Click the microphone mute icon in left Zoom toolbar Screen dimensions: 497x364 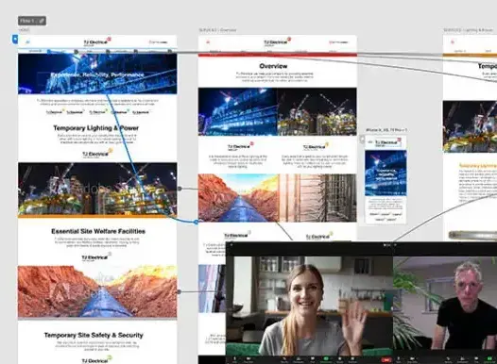(234, 359)
